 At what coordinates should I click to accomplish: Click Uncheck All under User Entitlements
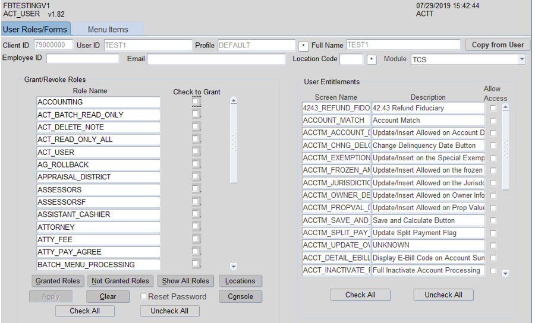tap(443, 294)
